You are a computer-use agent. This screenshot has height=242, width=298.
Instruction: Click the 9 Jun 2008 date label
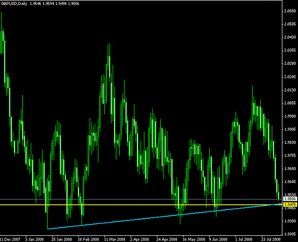click(x=218, y=239)
